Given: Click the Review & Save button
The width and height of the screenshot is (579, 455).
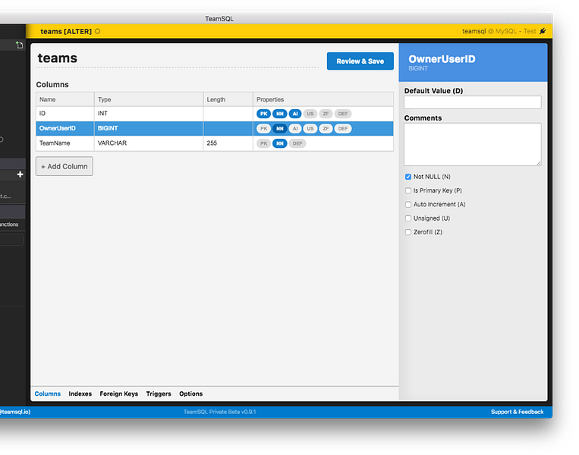Looking at the screenshot, I should pyautogui.click(x=360, y=61).
